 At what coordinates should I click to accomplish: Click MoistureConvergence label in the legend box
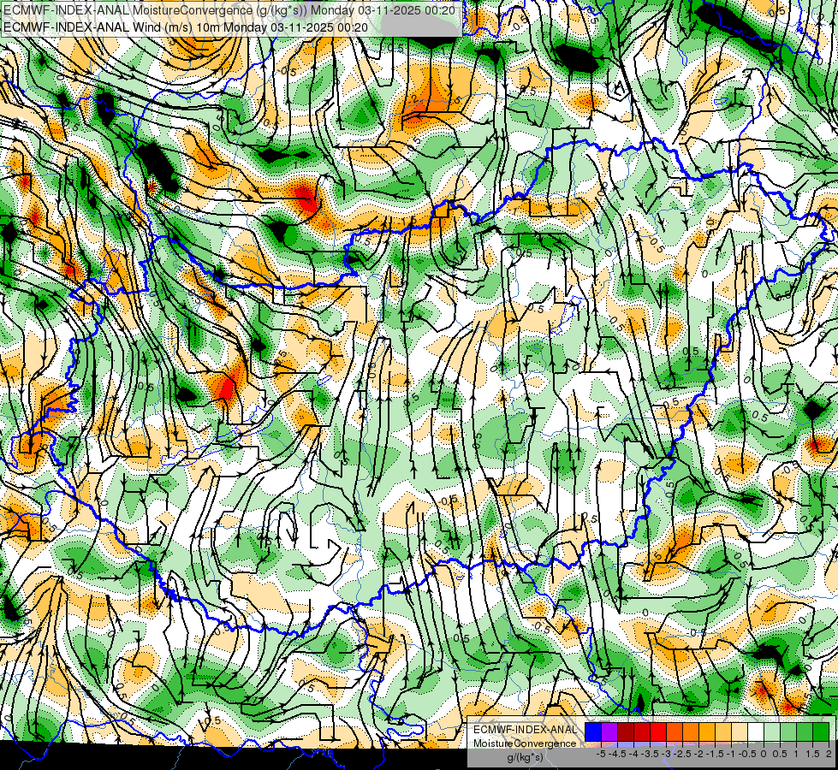[x=525, y=743]
